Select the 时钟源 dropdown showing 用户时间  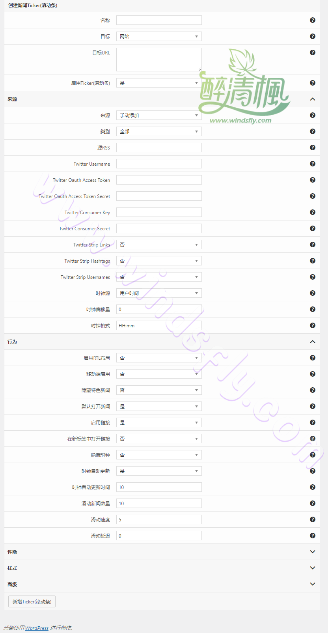[x=159, y=293]
